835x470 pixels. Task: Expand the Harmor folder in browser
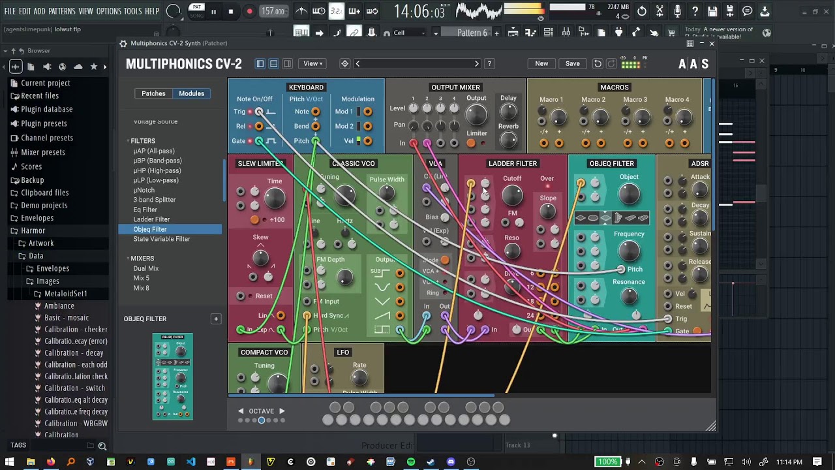(x=33, y=230)
